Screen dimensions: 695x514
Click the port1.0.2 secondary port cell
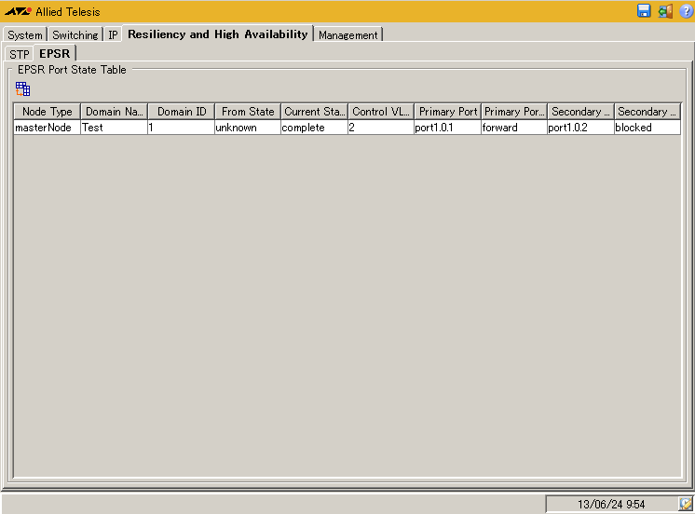click(579, 128)
